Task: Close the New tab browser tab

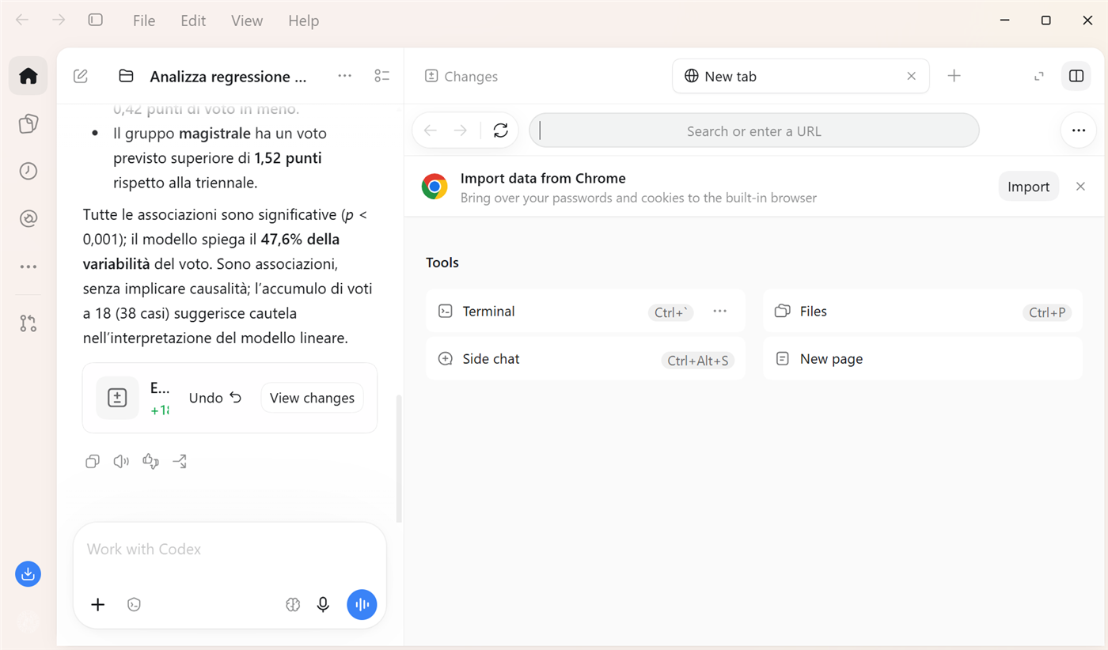Action: point(911,77)
